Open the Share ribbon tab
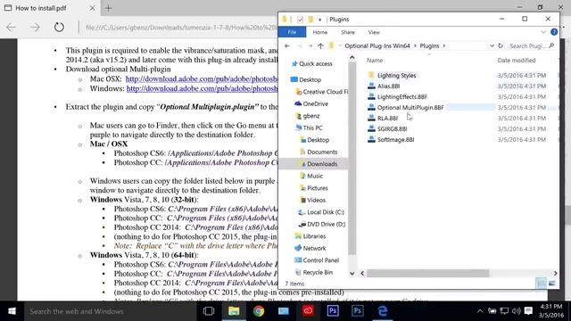The height and width of the screenshot is (321, 571). pos(347,32)
